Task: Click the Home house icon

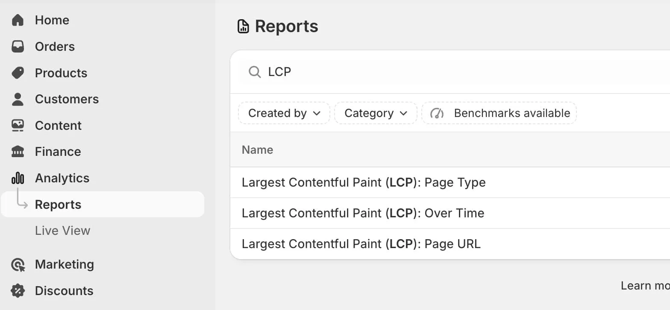Action: click(x=18, y=20)
